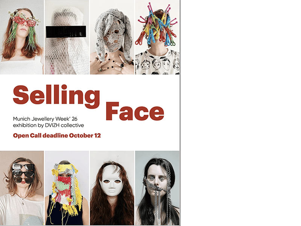Select the 'Open Call deadline October 12' text
This screenshot has width=301, height=226.
tap(57, 136)
